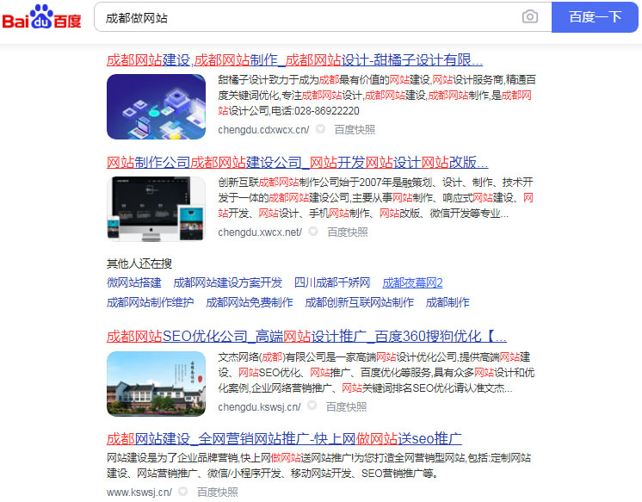Click the 其他人还在搜 heading
The width and height of the screenshot is (642, 502).
tap(139, 263)
